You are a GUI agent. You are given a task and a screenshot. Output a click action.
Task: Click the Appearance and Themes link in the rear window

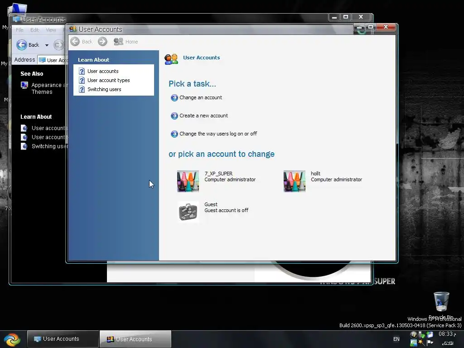click(x=49, y=88)
